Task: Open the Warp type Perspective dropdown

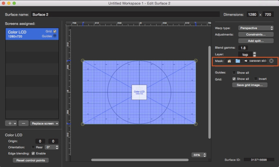Action: coord(256,28)
